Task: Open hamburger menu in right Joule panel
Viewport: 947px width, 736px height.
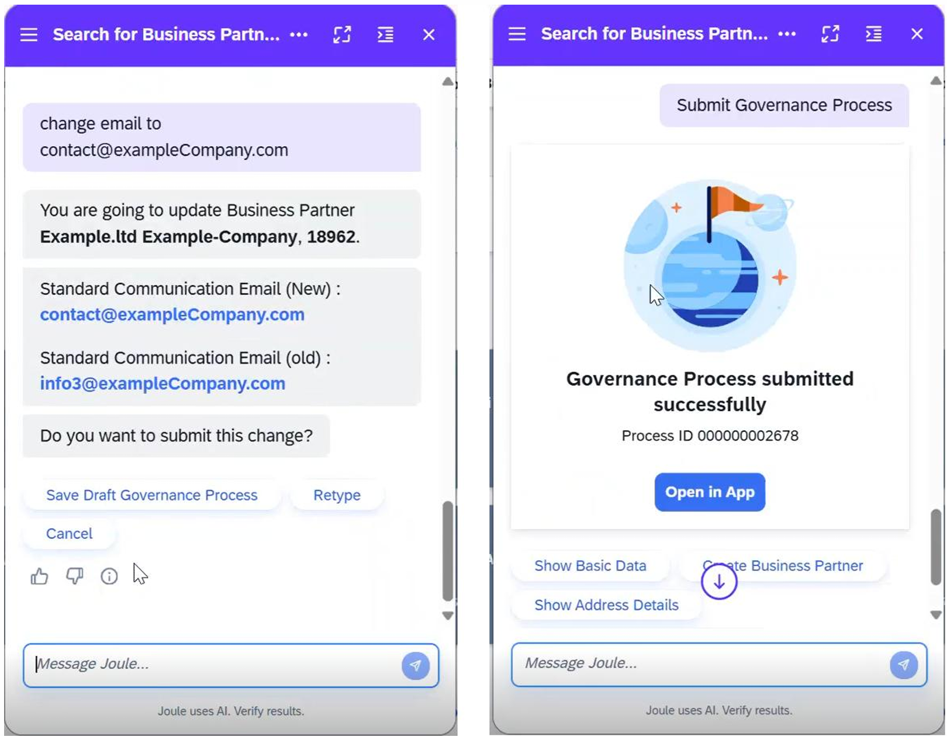Action: tap(517, 34)
